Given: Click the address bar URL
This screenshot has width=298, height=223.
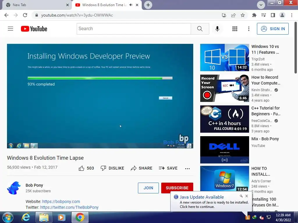Looking at the screenshot, I should (77, 15).
